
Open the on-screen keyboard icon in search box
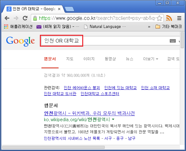coord(173,41)
